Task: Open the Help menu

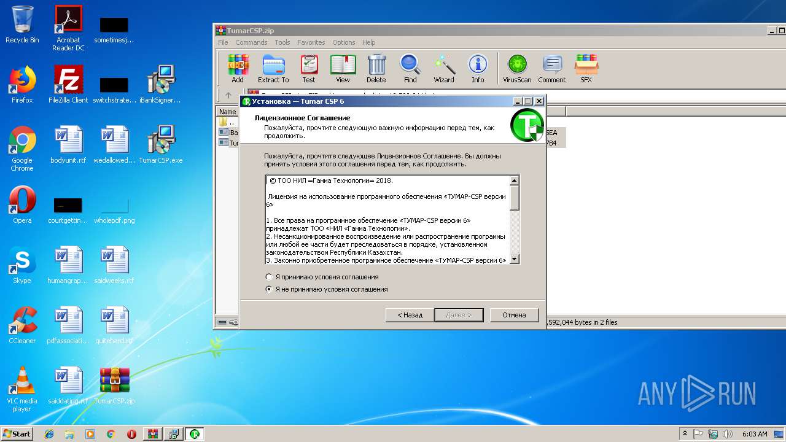Action: [x=369, y=42]
